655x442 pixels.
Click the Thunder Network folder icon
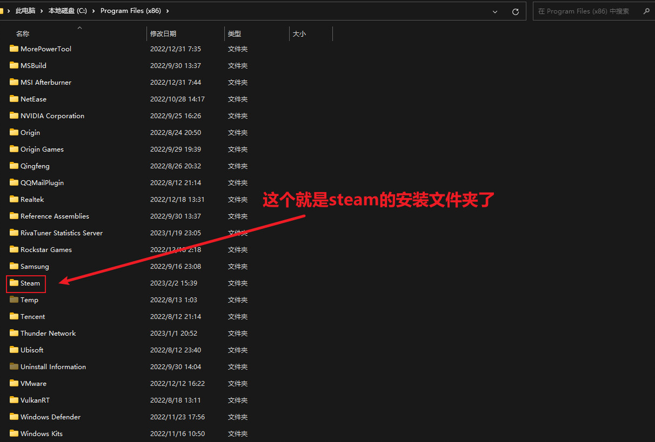point(14,333)
